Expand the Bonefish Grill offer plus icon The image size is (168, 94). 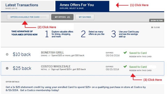coord(7,54)
